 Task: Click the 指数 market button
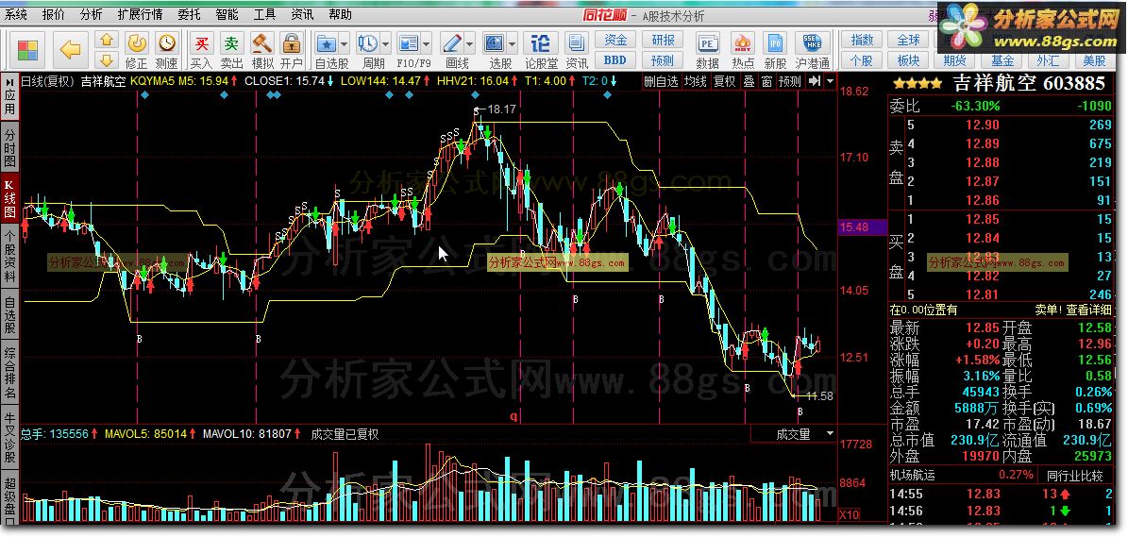coord(862,41)
